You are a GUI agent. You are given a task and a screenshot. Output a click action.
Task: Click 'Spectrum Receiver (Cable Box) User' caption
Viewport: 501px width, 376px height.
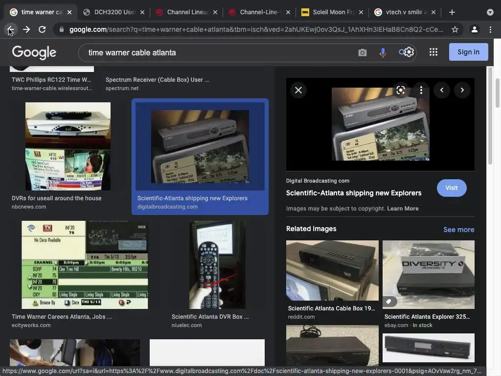pyautogui.click(x=157, y=80)
